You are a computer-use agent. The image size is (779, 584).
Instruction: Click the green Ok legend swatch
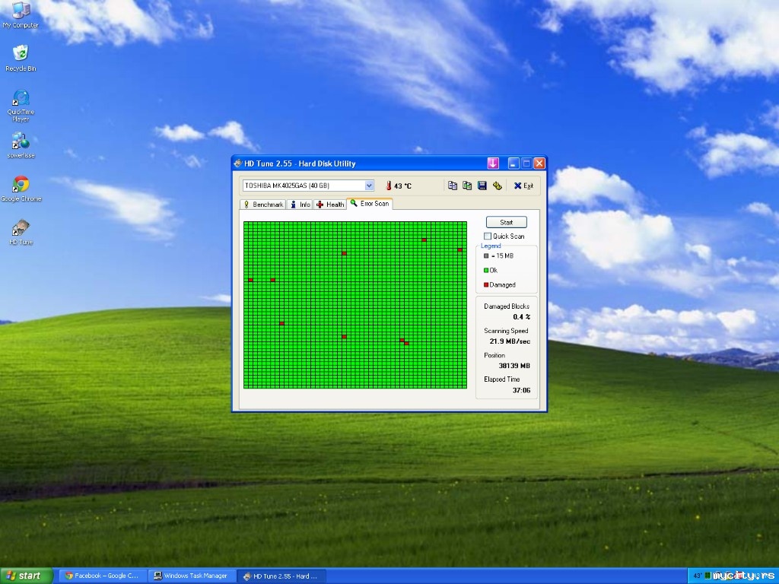tap(486, 270)
